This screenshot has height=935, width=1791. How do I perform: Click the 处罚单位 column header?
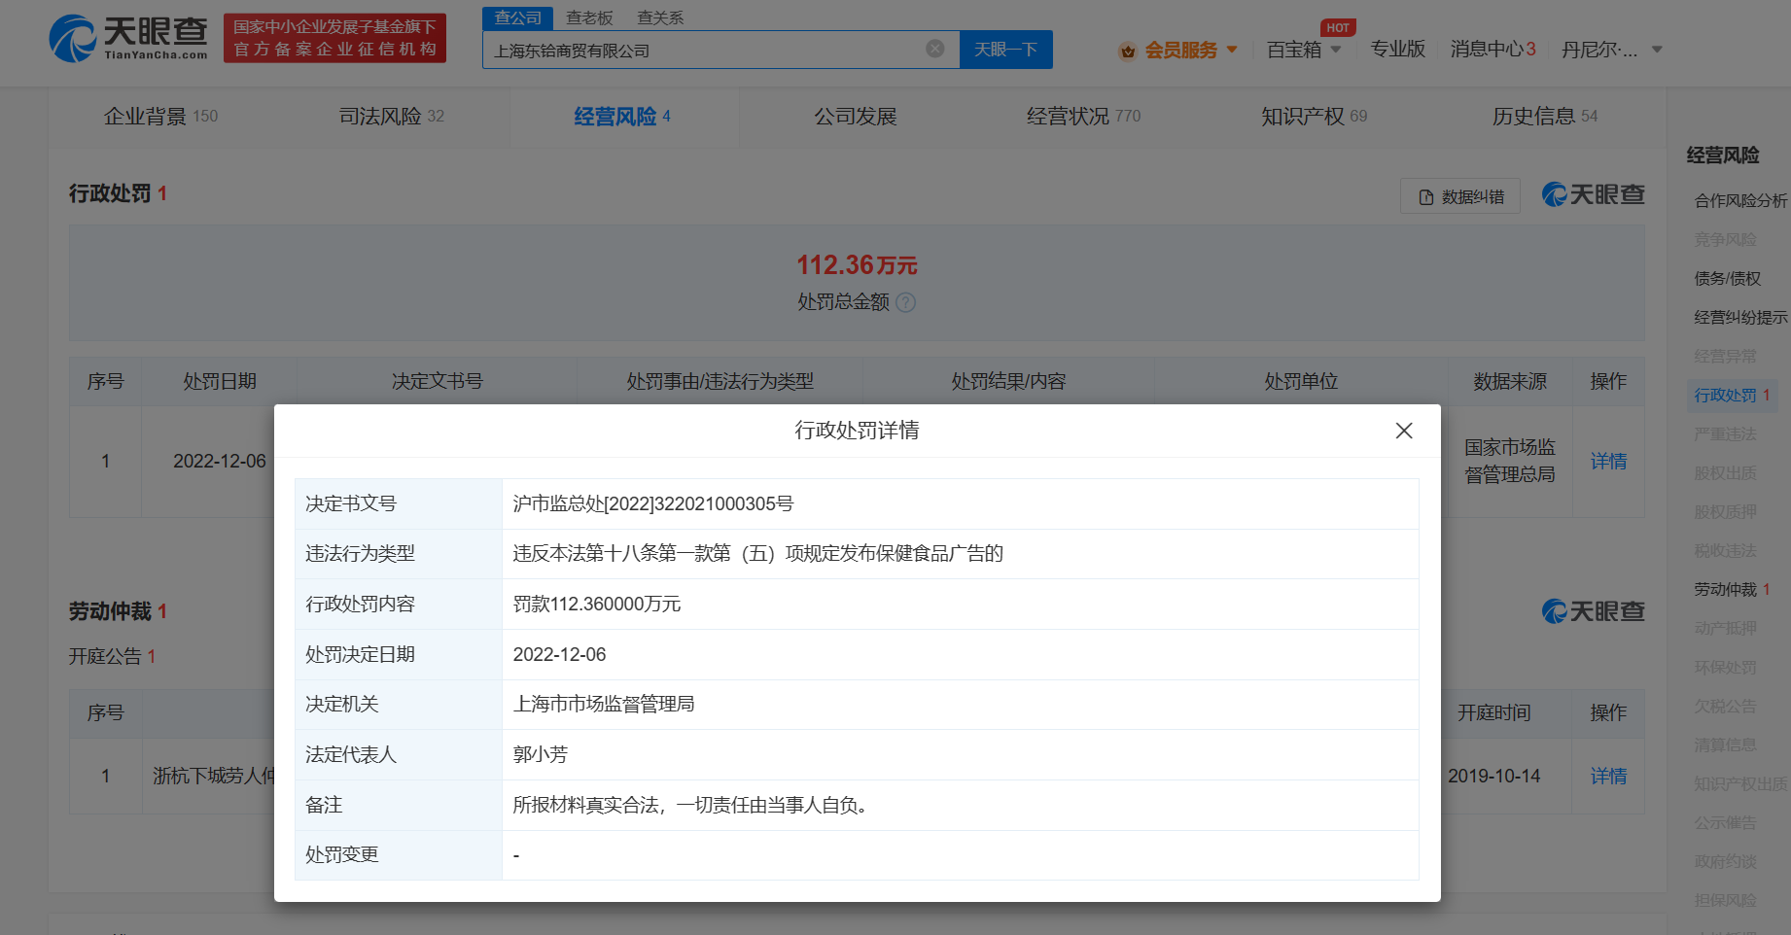tap(1301, 381)
